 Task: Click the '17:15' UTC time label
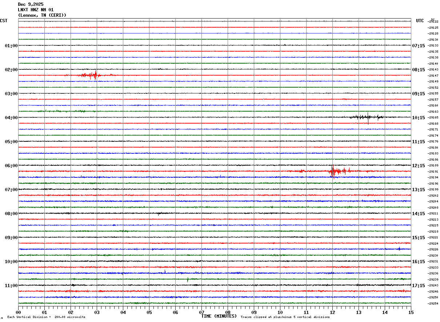pyautogui.click(x=419, y=286)
